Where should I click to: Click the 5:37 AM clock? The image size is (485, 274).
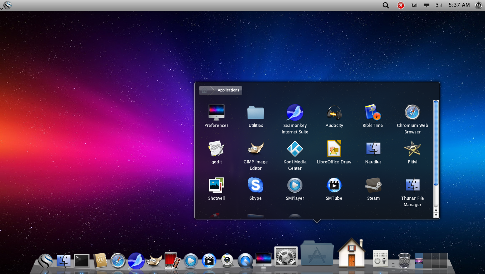pyautogui.click(x=459, y=5)
